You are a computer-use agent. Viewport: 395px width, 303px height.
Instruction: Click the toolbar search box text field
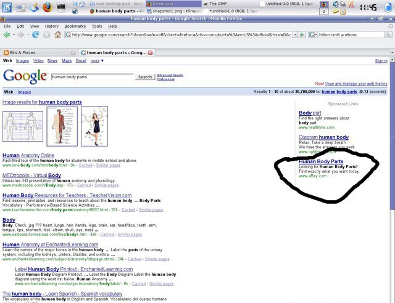(x=351, y=34)
